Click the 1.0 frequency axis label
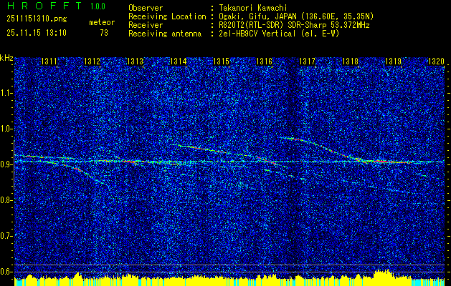The image size is (451, 286). tap(6, 129)
